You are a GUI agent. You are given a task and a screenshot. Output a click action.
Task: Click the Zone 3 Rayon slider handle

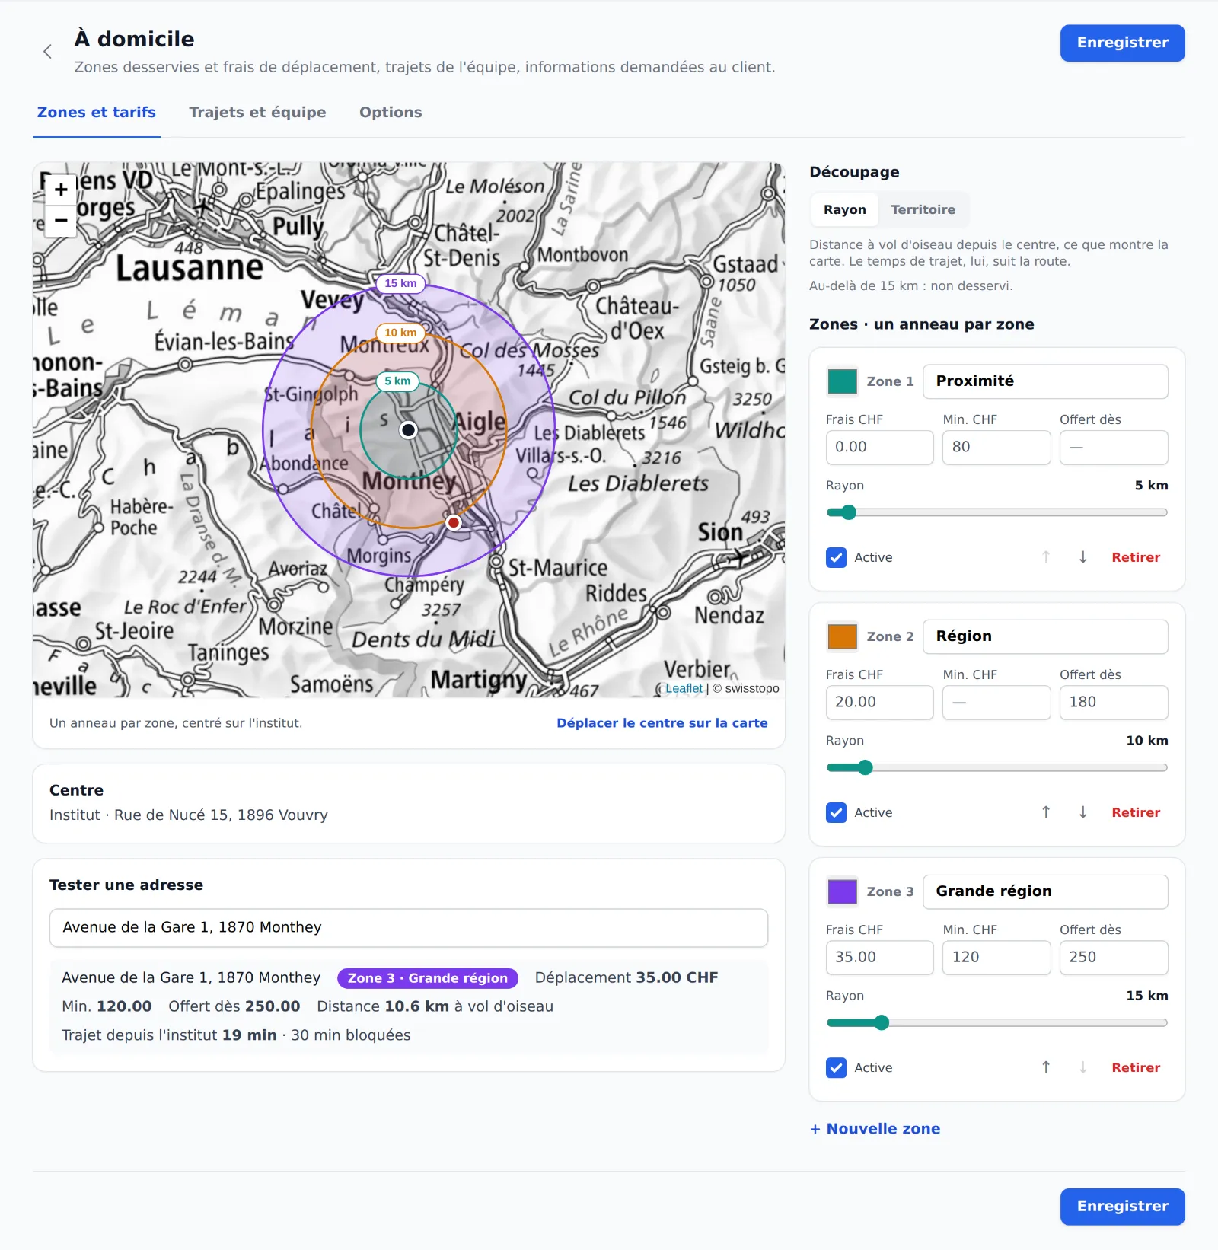tap(882, 1022)
